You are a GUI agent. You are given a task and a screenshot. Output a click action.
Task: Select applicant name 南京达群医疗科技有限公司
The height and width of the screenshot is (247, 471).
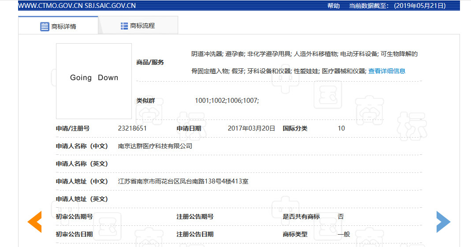(x=155, y=146)
